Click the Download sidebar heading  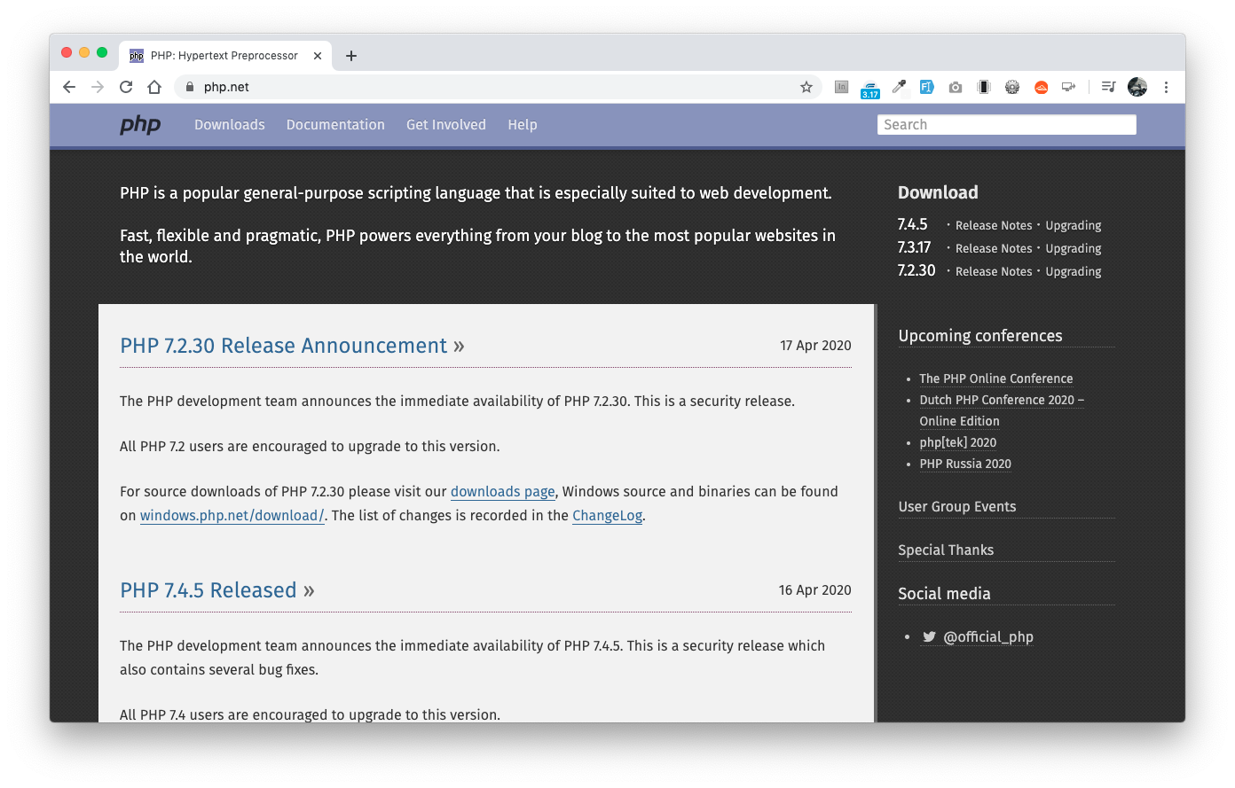click(x=938, y=192)
